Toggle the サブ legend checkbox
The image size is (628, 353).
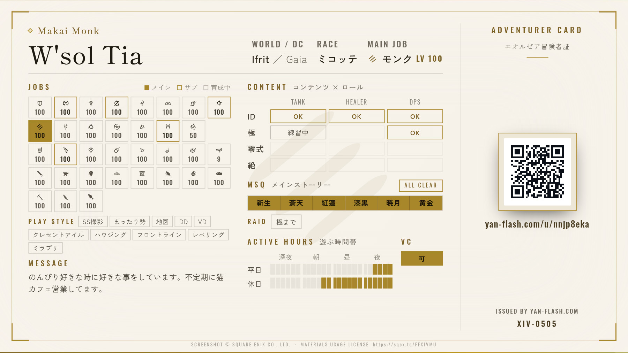tap(179, 87)
